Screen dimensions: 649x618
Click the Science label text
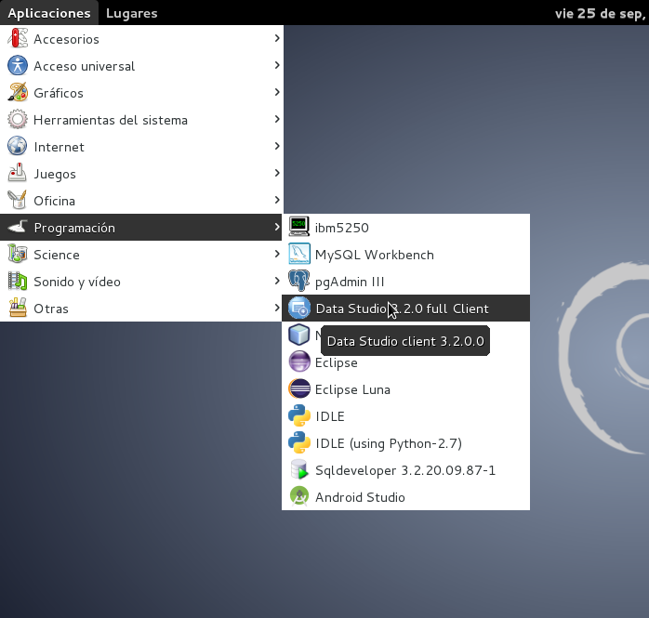(x=57, y=255)
